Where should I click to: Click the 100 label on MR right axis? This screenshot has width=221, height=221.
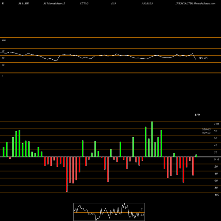[x=216, y=124]
